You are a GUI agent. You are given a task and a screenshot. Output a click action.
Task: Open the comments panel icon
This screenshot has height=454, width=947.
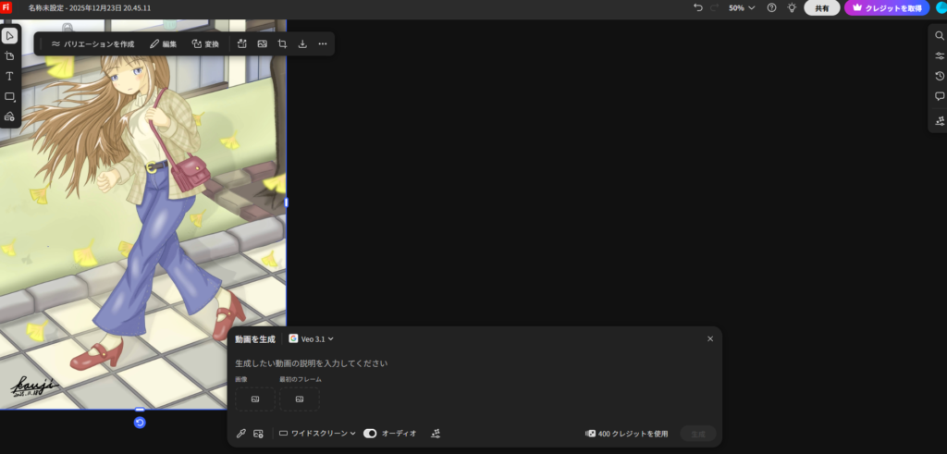(940, 96)
